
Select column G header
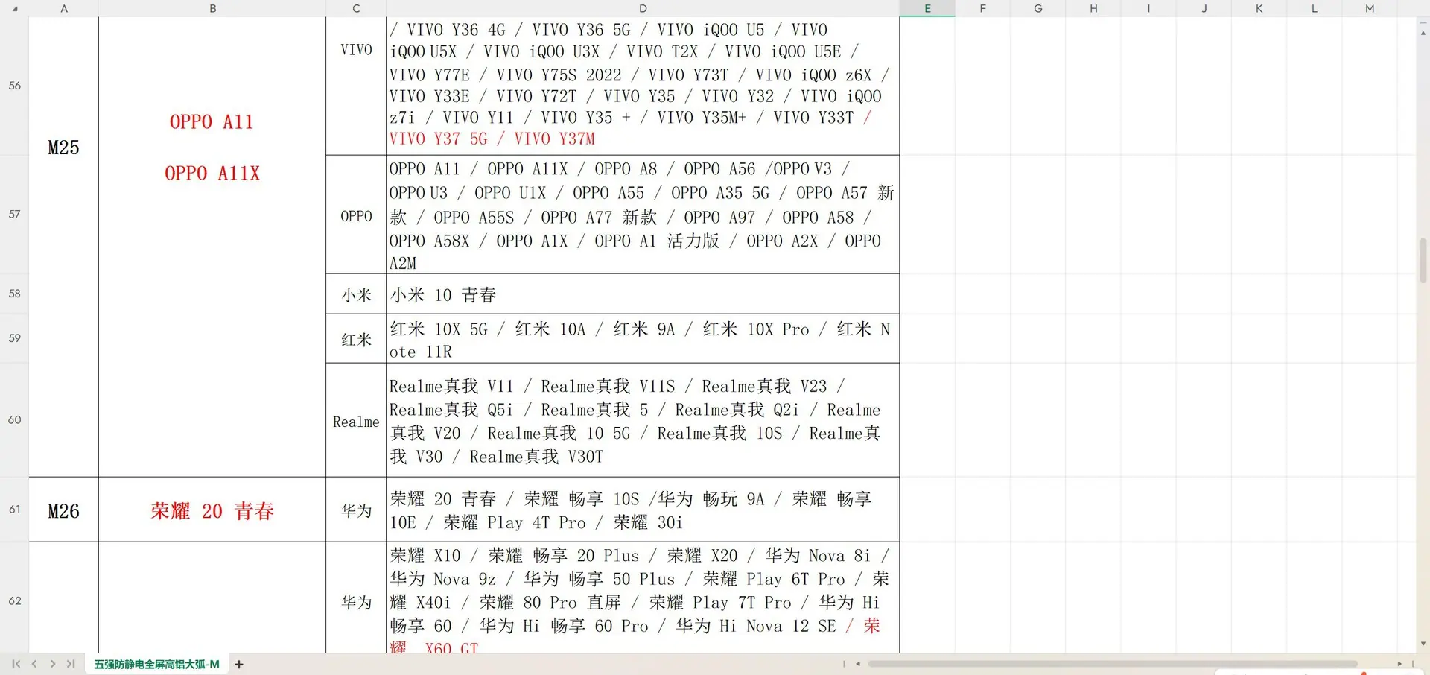coord(1037,8)
